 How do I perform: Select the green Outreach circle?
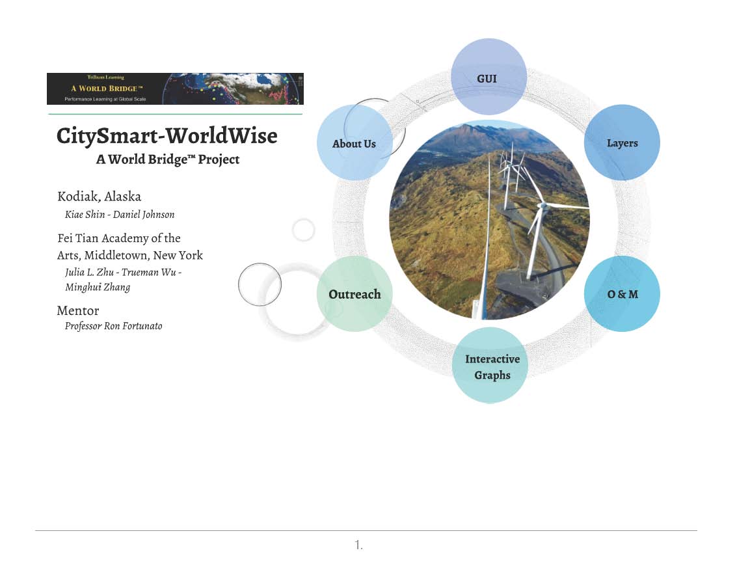[355, 294]
